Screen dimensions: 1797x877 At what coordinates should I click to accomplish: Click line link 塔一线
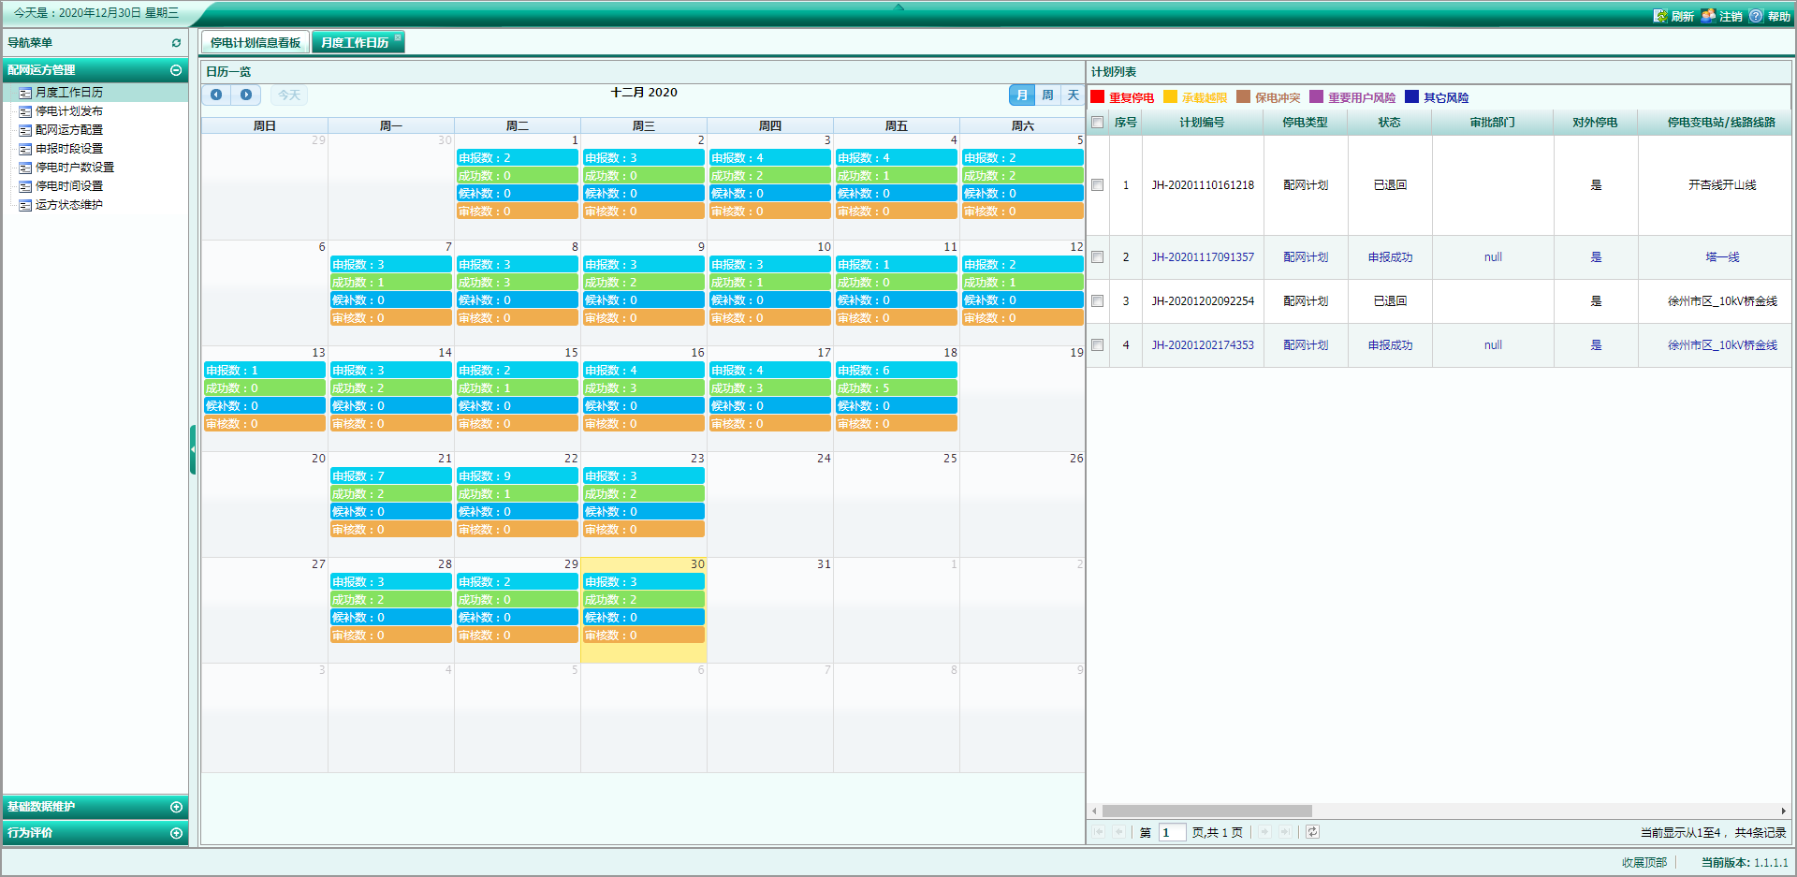[1722, 257]
